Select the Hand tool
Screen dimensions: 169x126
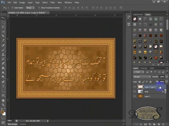point(3,100)
